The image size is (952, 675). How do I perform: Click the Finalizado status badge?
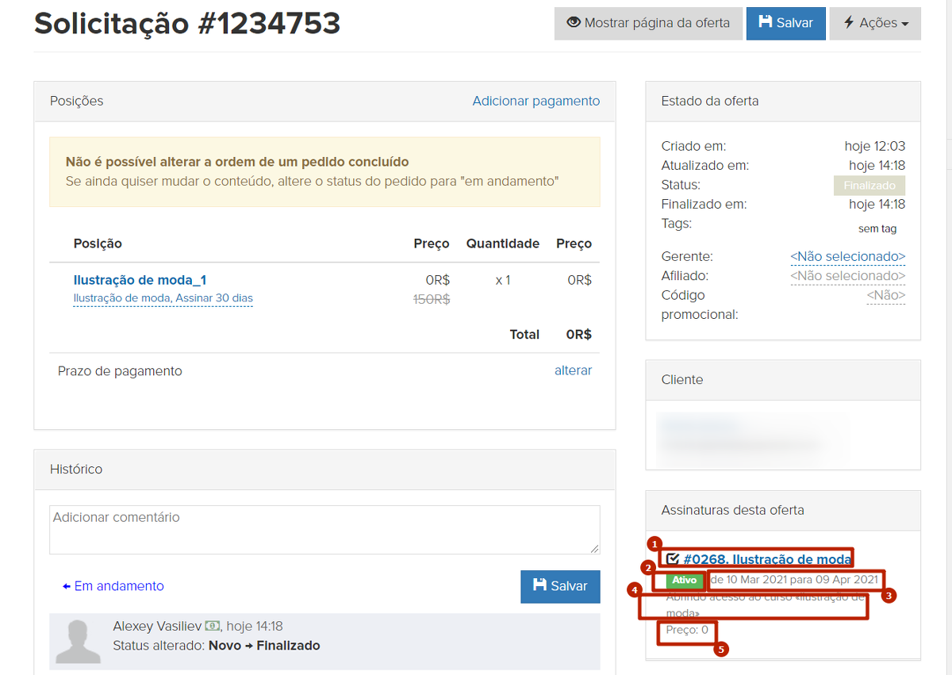869,186
